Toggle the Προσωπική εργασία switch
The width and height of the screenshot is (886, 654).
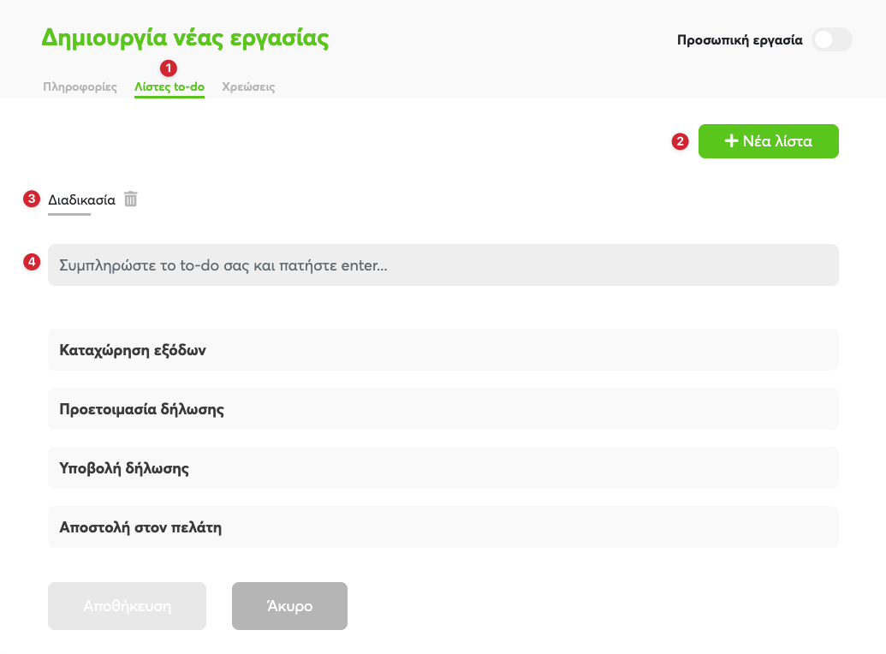coord(832,39)
